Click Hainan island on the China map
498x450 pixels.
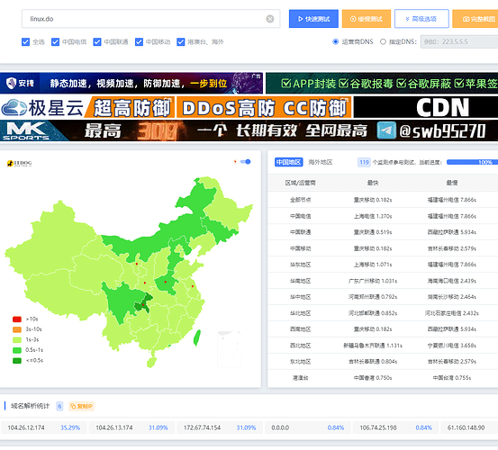[151, 362]
